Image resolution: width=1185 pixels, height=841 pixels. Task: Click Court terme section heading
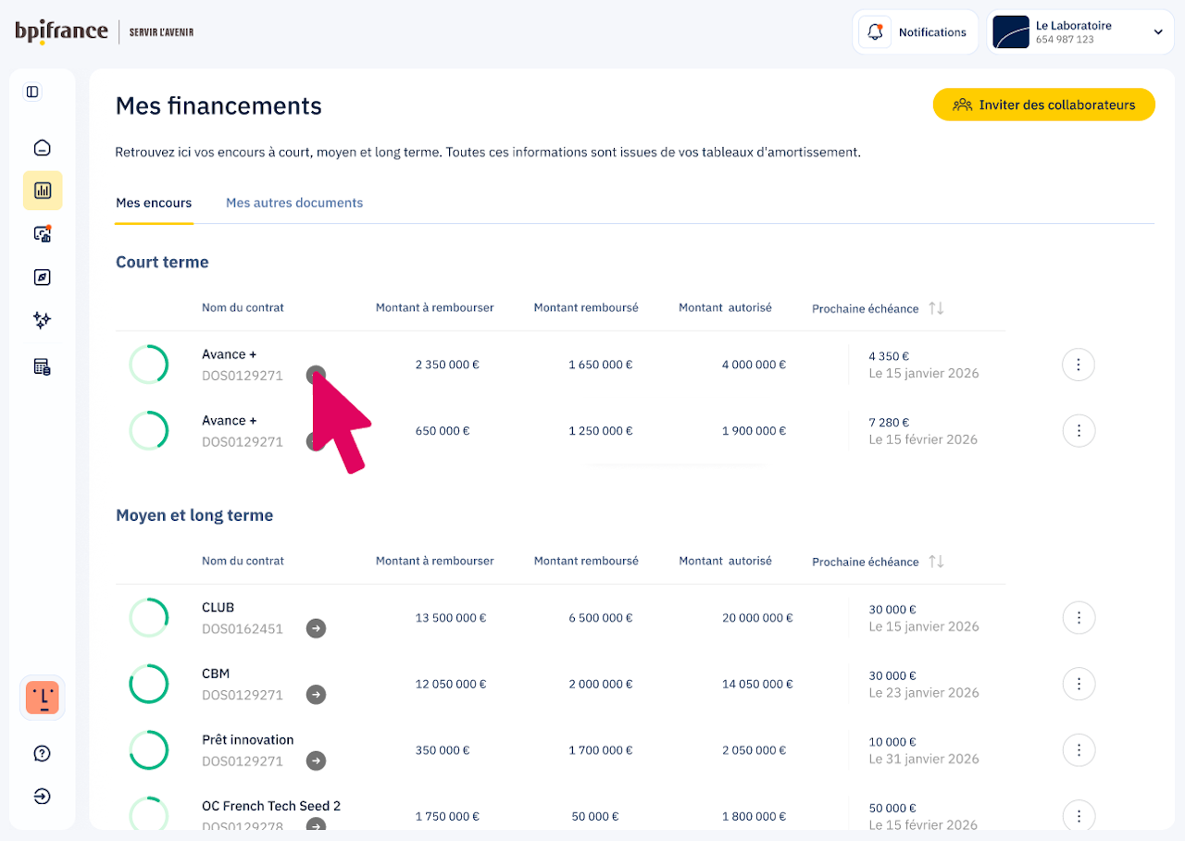162,262
